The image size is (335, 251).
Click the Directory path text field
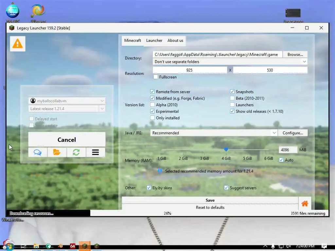pos(218,55)
